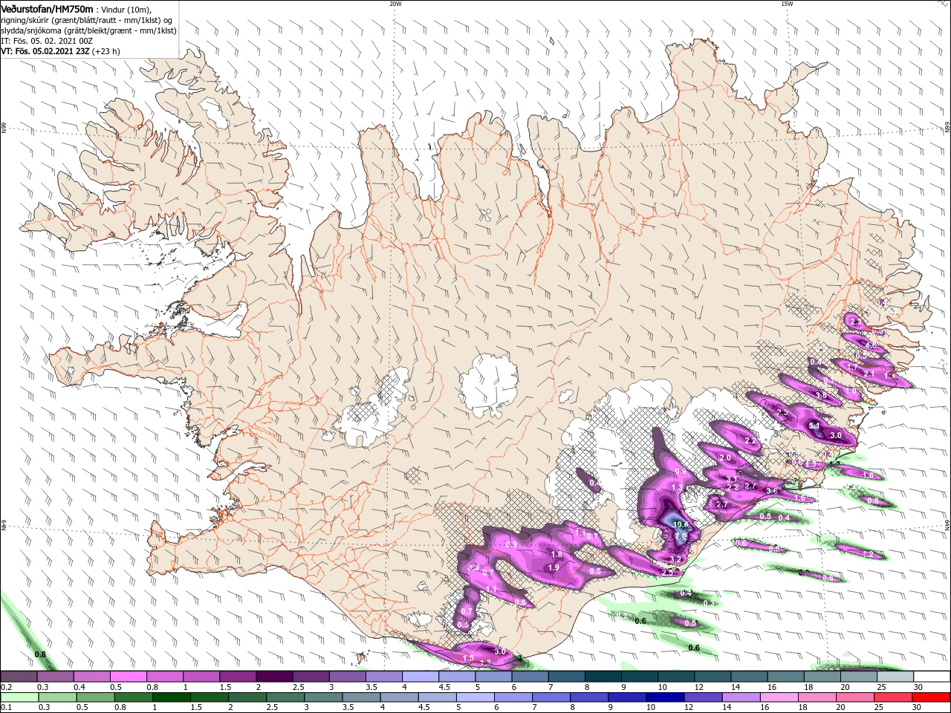The image size is (951, 713).
Task: Select the 4.6 value near the east coast
Action: 871,346
